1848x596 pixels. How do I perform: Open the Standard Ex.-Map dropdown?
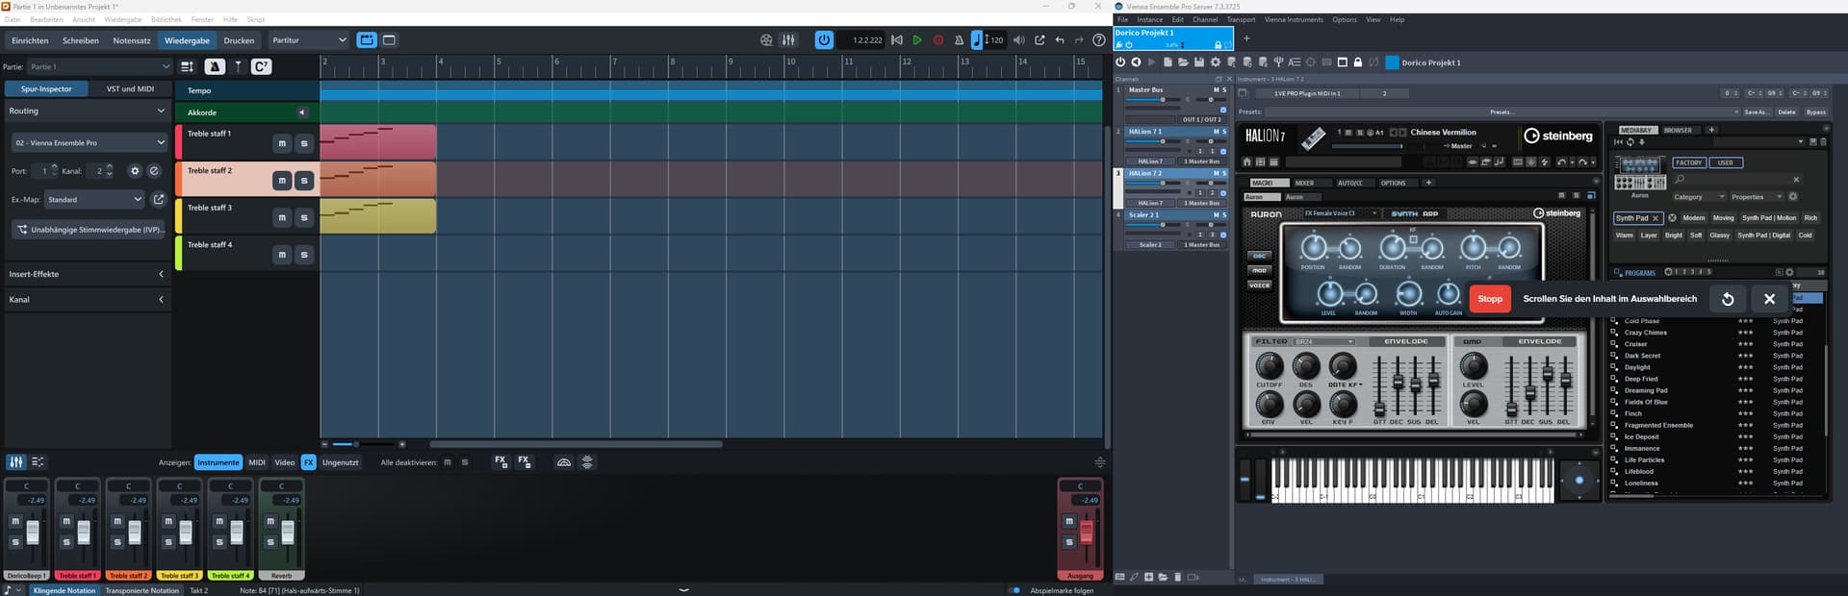click(94, 199)
